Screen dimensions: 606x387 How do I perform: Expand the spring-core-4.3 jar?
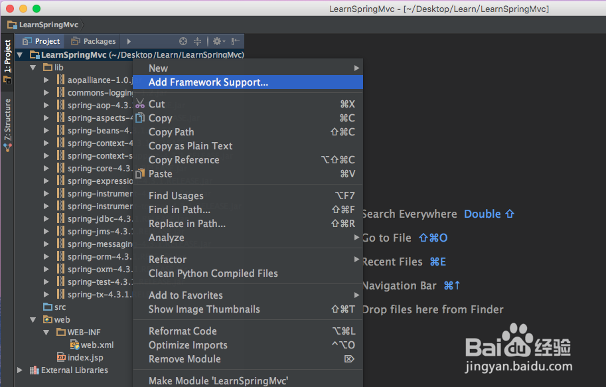pos(46,168)
